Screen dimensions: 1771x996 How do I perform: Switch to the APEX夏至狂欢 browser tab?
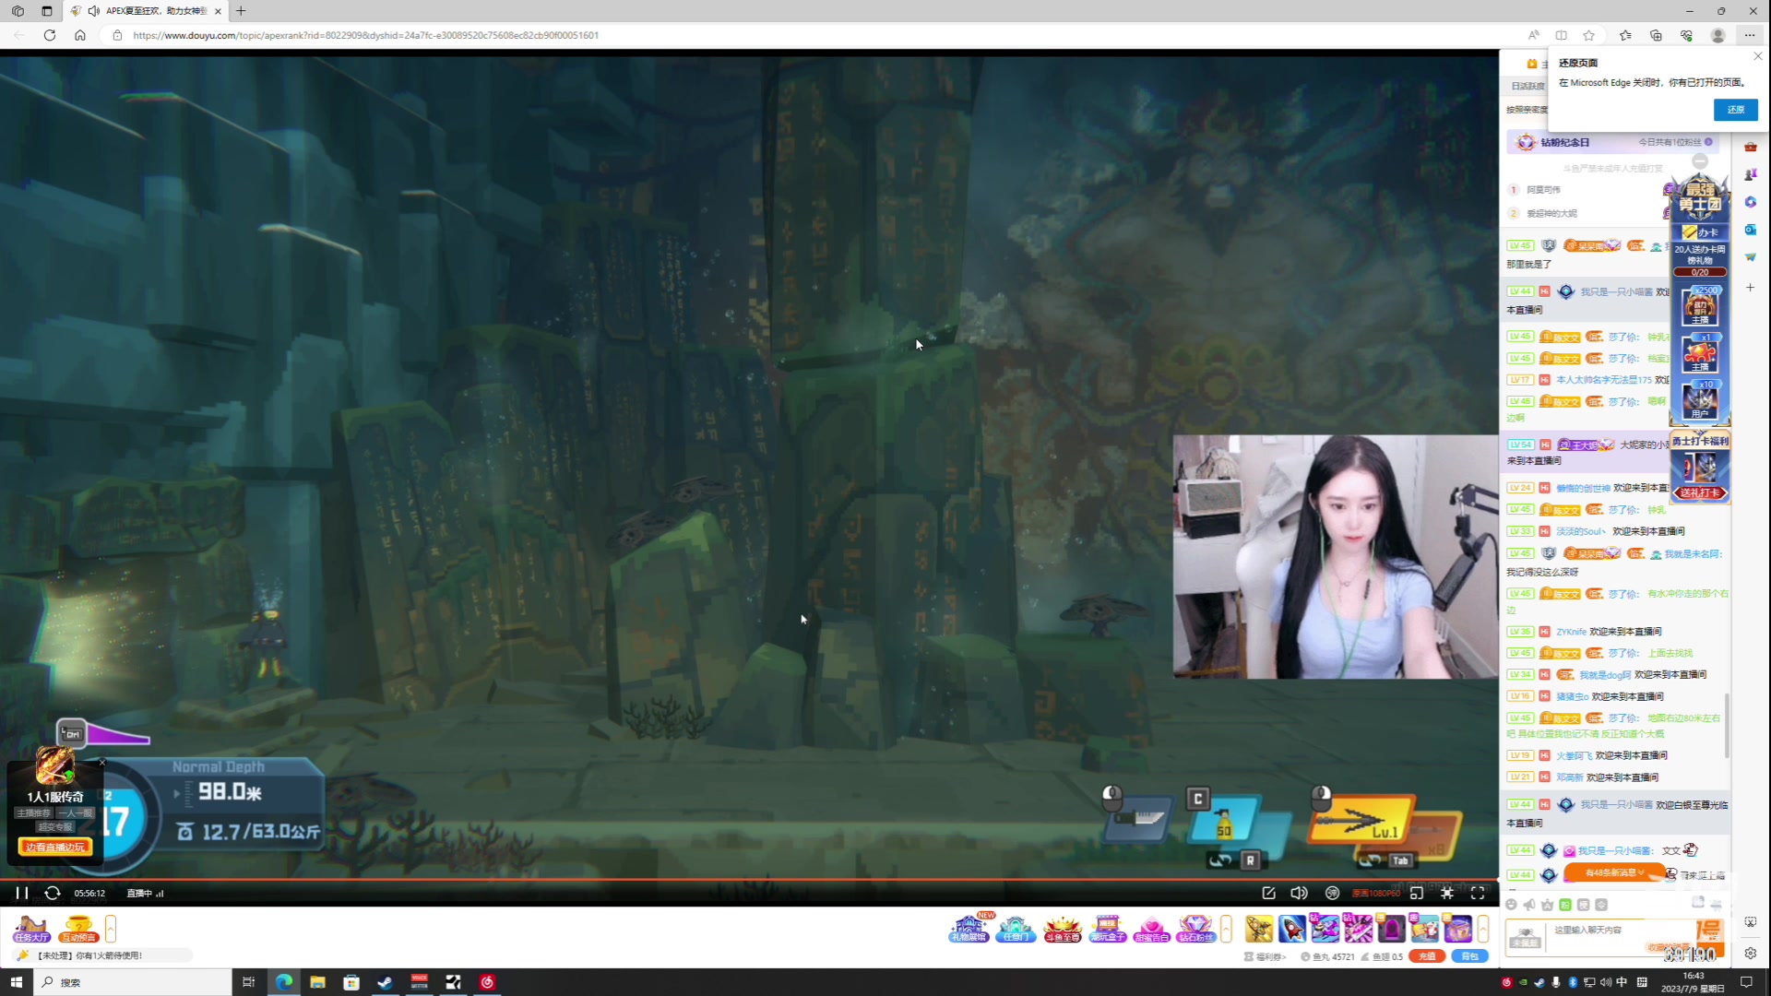pos(148,11)
